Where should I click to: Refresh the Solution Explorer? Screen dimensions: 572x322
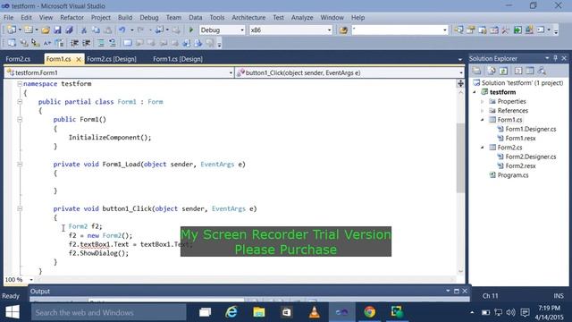coord(503,71)
